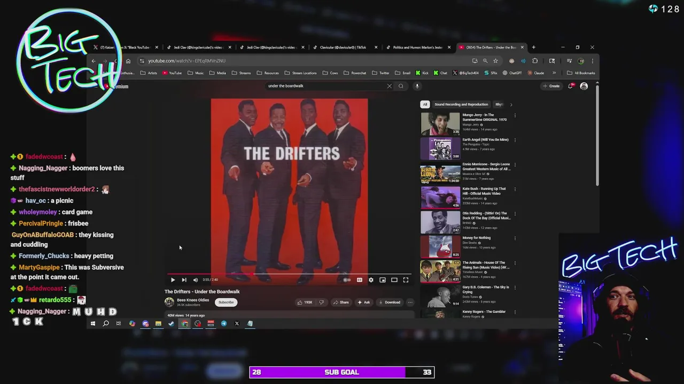This screenshot has width=684, height=384.
Task: Expand hidden bookmarks chevron
Action: 554,73
